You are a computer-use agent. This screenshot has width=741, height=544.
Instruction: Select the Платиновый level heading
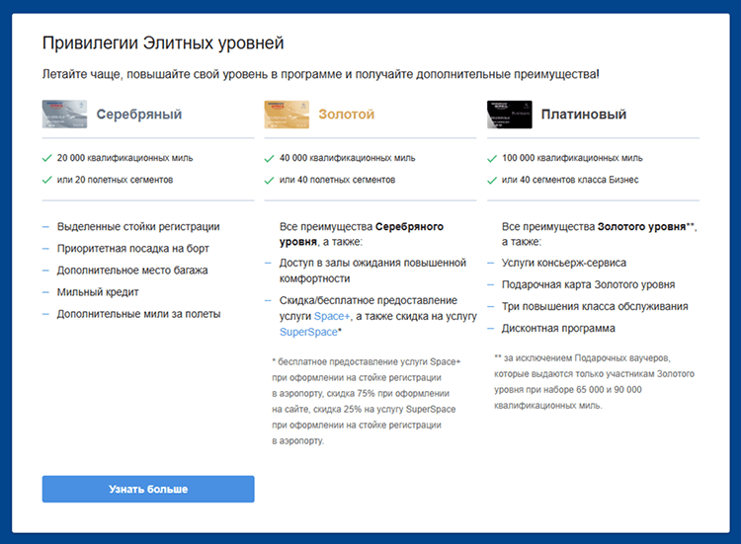click(583, 115)
